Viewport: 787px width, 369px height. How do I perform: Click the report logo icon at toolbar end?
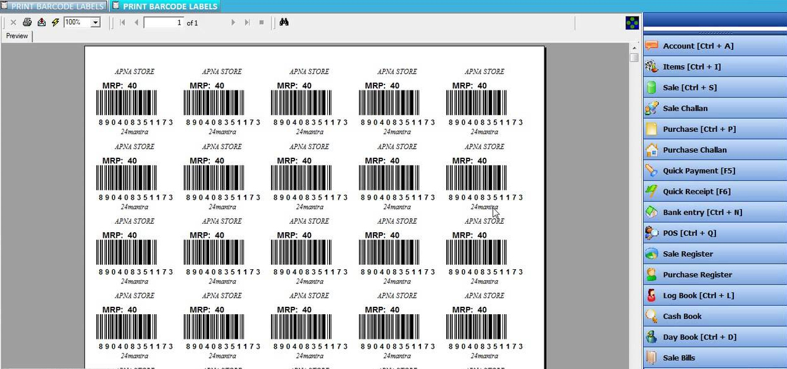tap(632, 23)
